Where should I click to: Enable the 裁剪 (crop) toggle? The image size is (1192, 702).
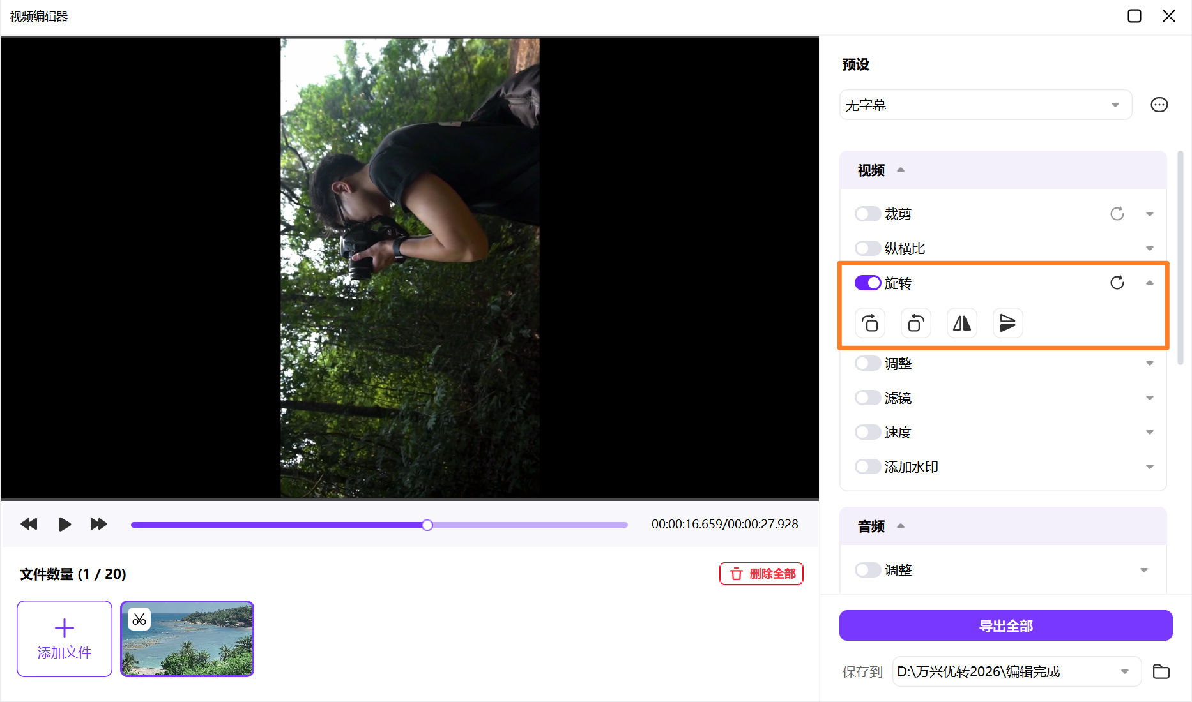coord(867,214)
